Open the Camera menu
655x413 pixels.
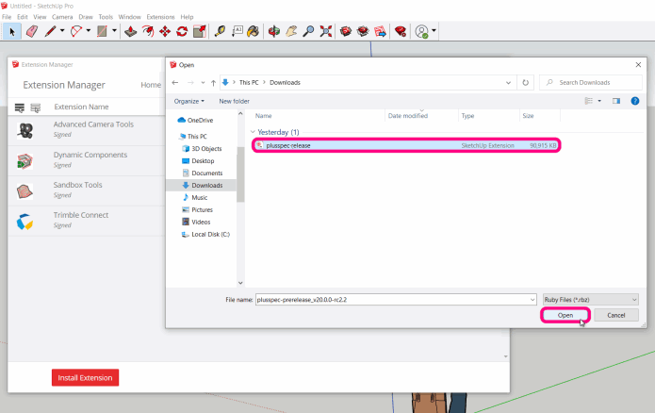click(x=62, y=17)
